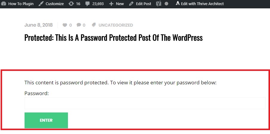This screenshot has width=270, height=134.
Task: Open the New content menu
Action: tap(120, 4)
